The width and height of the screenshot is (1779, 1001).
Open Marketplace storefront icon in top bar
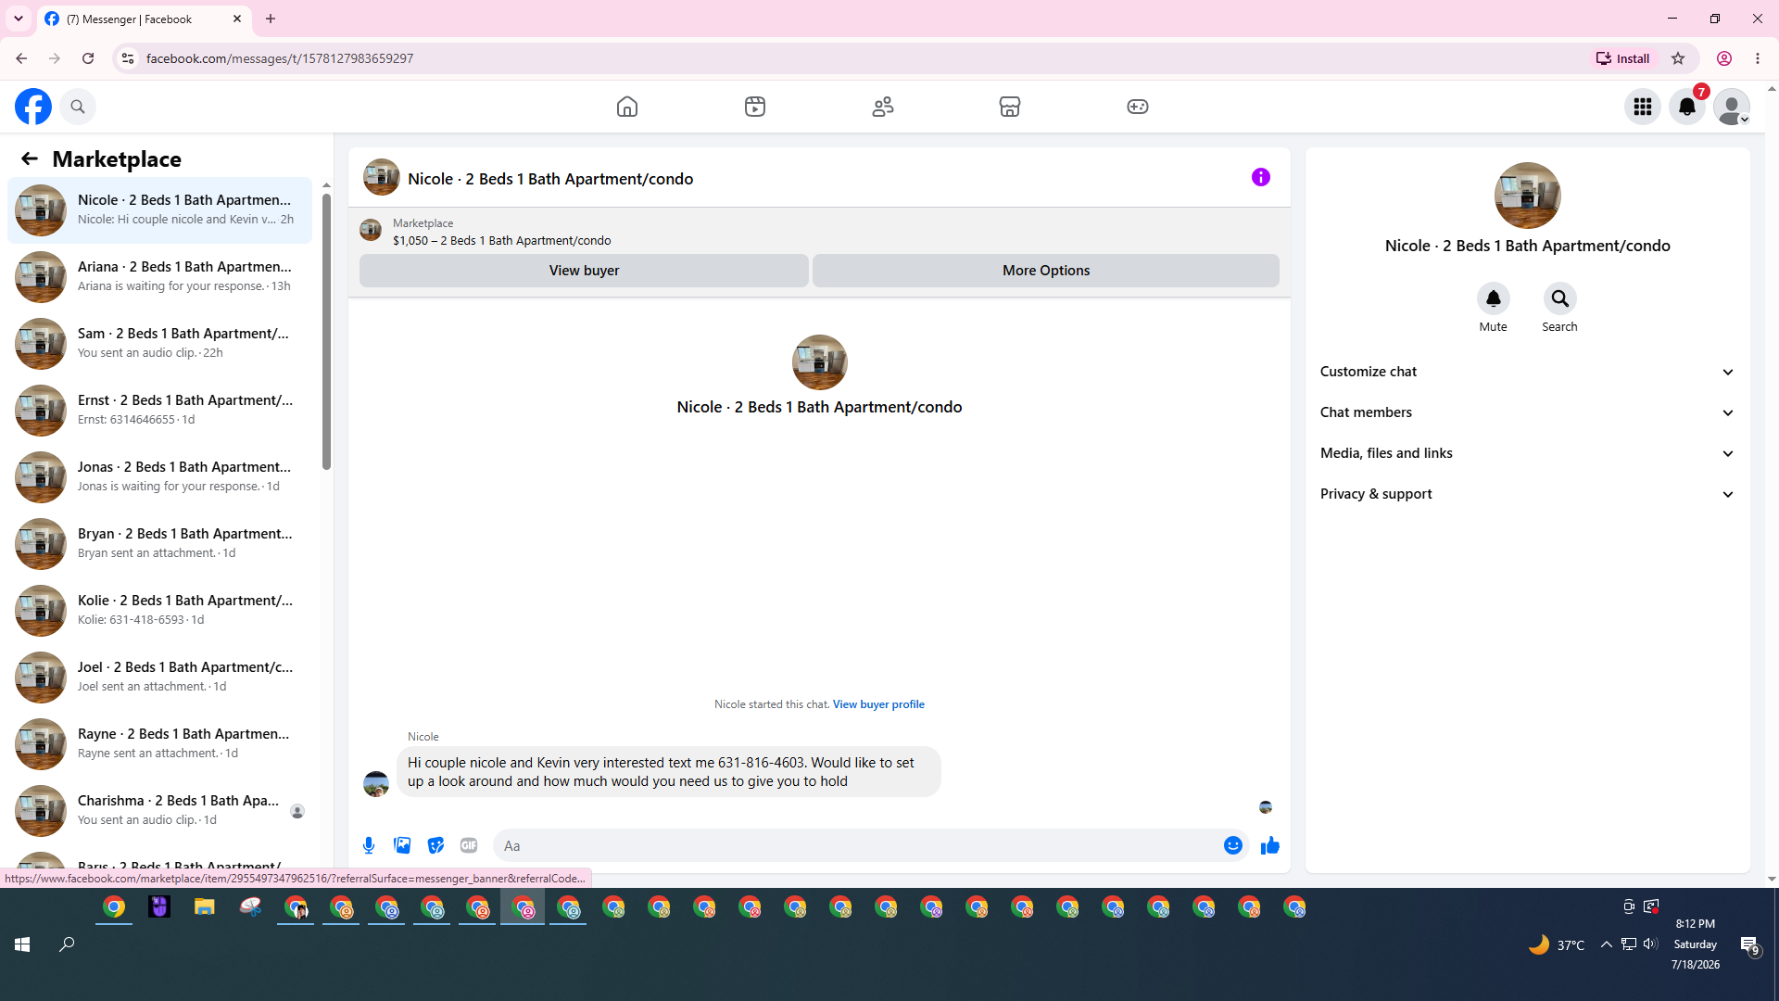click(x=1010, y=107)
